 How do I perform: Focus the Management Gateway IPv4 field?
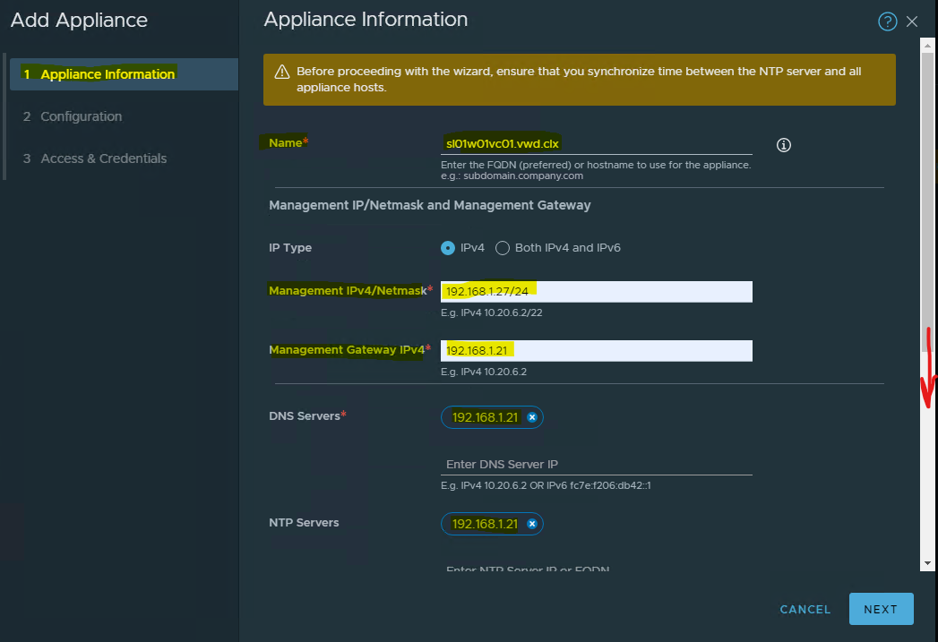point(596,350)
